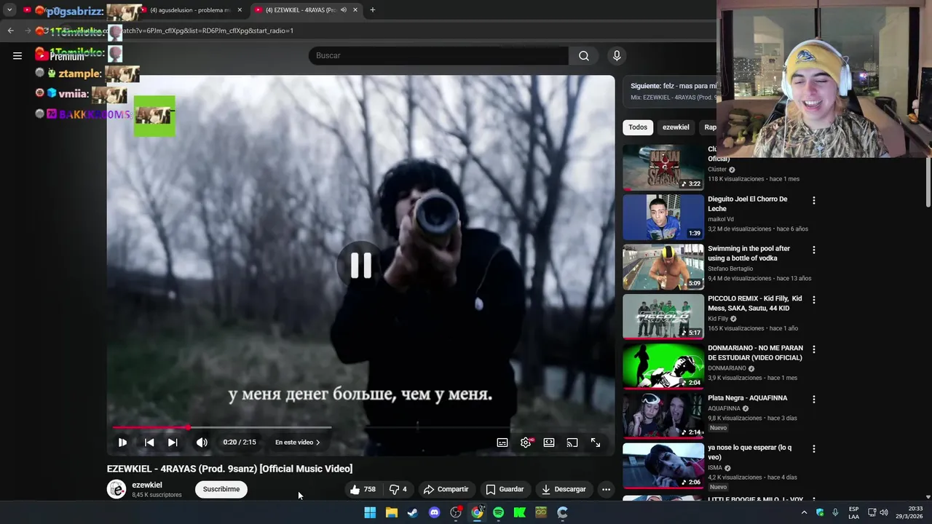Enter fullscreen mode
932x524 pixels.
point(596,442)
